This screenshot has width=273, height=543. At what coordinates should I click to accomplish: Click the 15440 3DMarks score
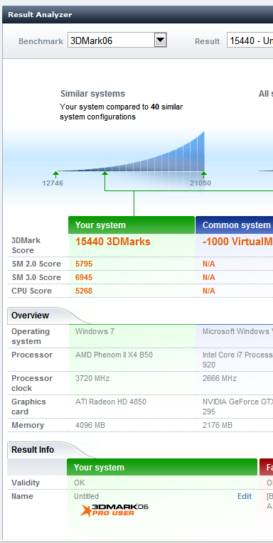point(113,242)
